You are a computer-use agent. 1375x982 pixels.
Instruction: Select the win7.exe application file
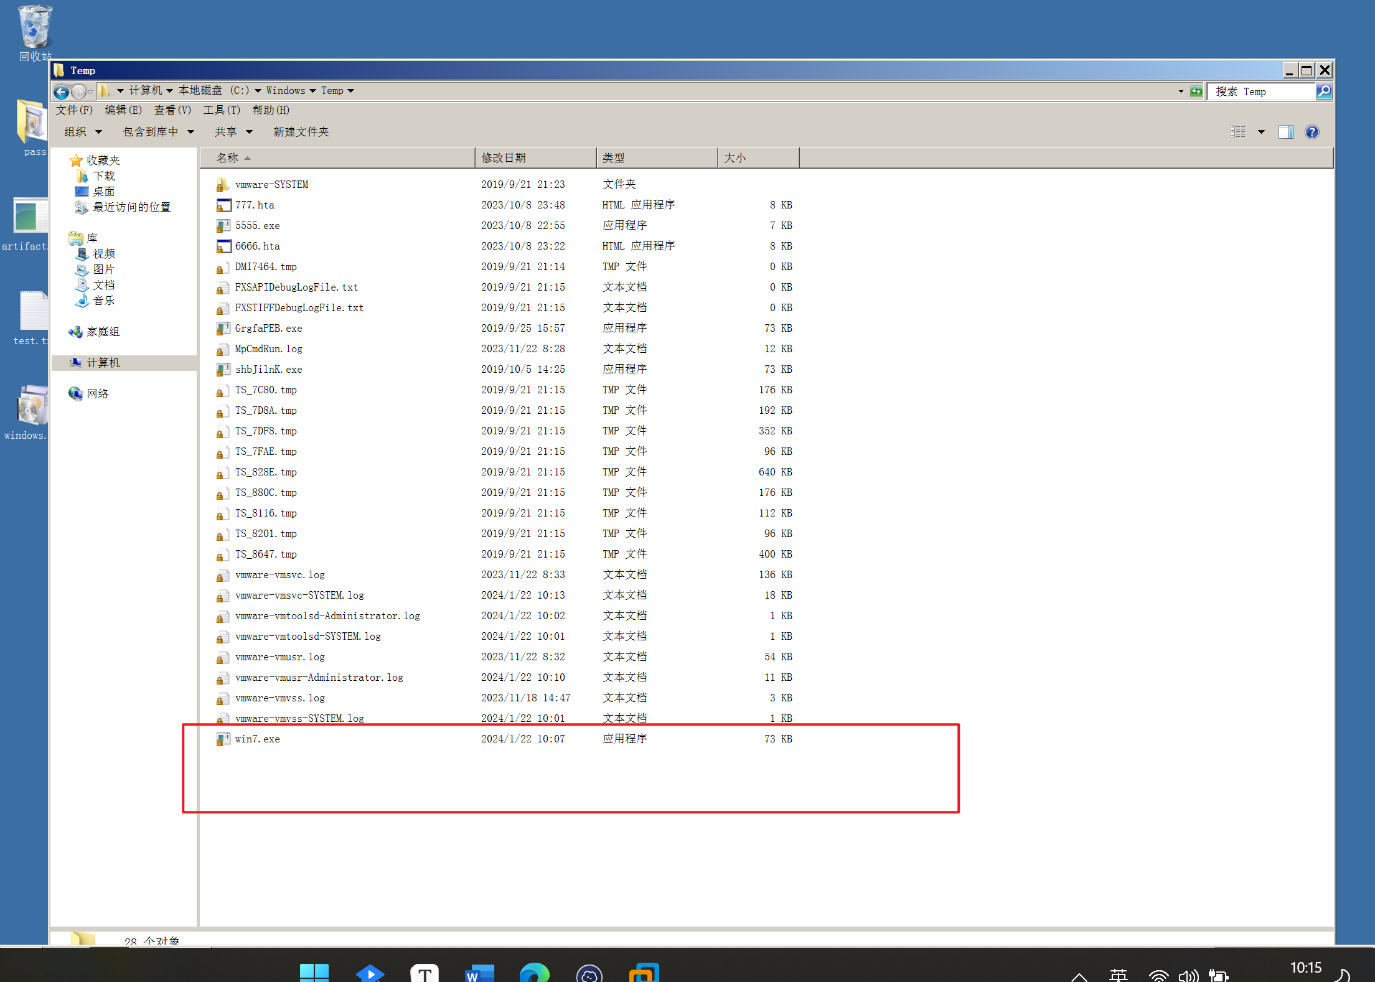[x=257, y=739]
